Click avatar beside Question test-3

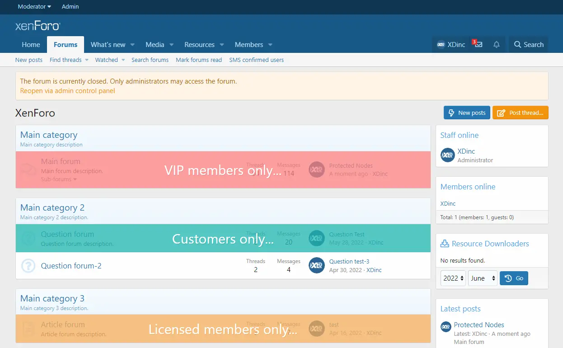(x=316, y=266)
